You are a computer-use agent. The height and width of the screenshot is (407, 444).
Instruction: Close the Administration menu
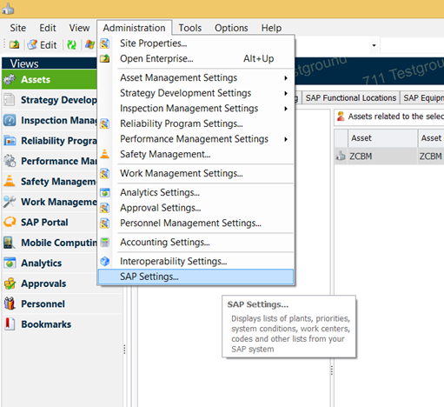pos(134,28)
